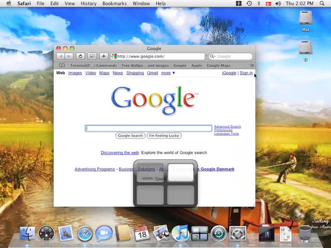Click the Spaces menu bar icon
Viewport: 331px width, 248px height.
point(239,4)
